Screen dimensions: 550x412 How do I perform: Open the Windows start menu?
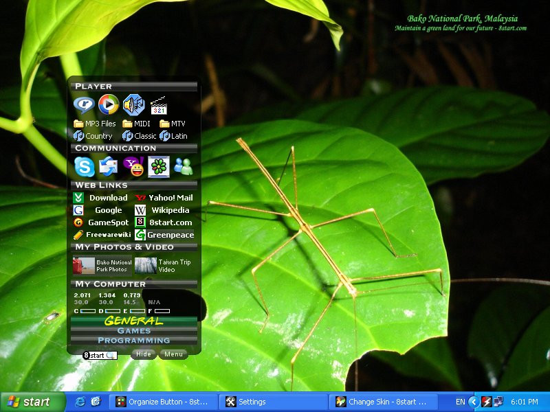[x=32, y=402]
